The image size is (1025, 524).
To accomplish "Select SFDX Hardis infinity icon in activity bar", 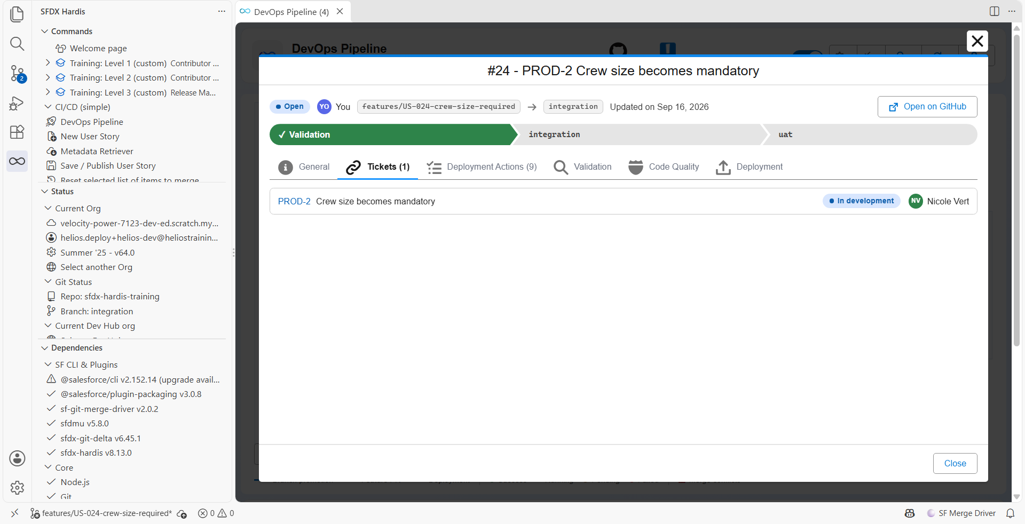I will click(x=17, y=161).
